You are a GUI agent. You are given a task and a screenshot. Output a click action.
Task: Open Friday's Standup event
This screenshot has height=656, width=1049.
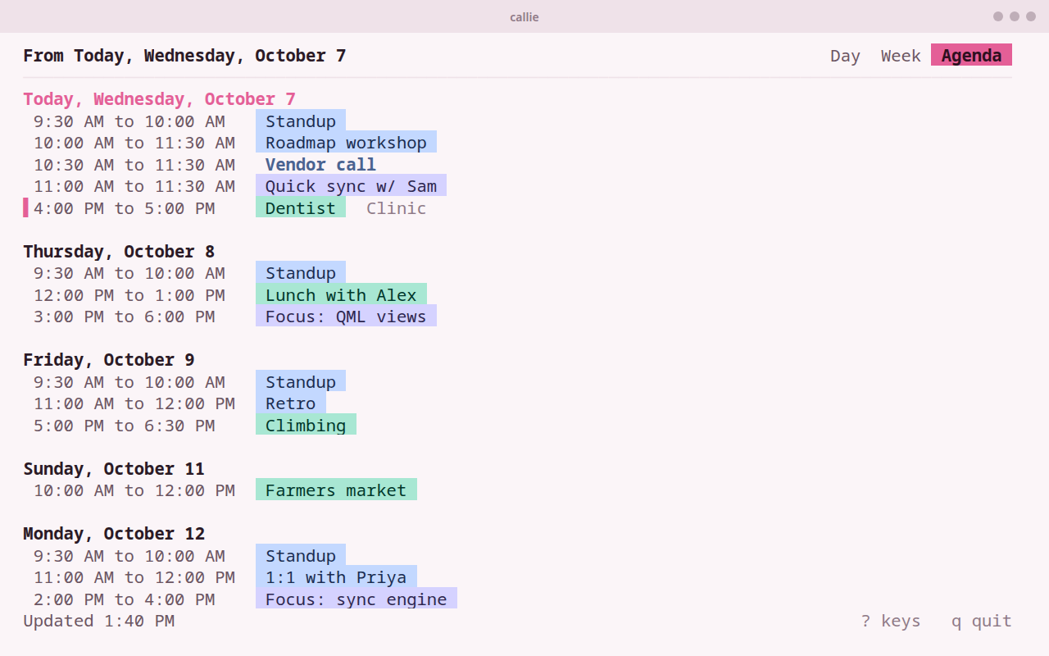click(x=301, y=382)
